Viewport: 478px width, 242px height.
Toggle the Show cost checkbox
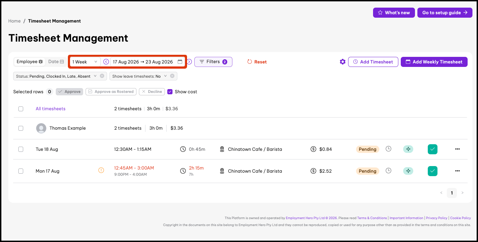pos(170,92)
